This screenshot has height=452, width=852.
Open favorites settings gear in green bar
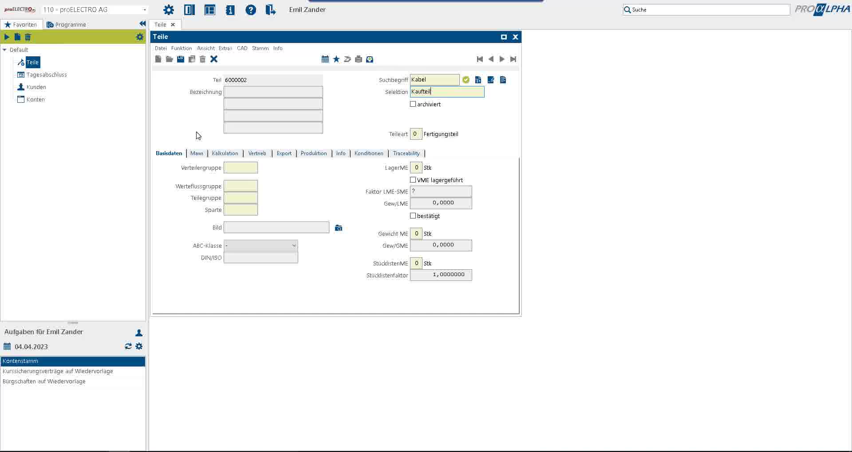point(140,37)
